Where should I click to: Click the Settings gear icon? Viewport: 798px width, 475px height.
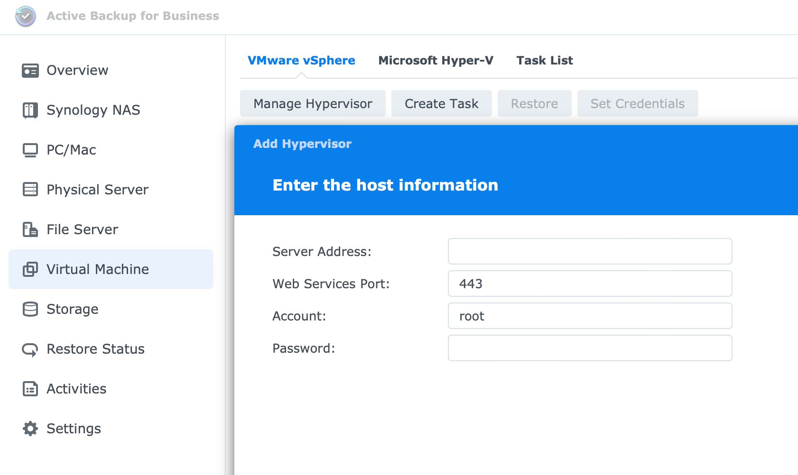[x=30, y=429]
